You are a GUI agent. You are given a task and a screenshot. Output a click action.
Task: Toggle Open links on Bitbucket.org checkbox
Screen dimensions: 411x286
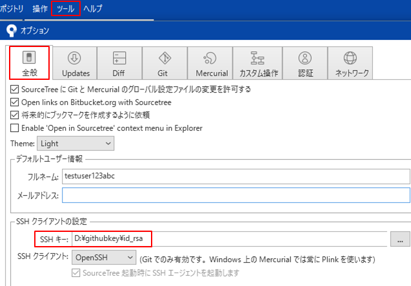[x=14, y=102]
